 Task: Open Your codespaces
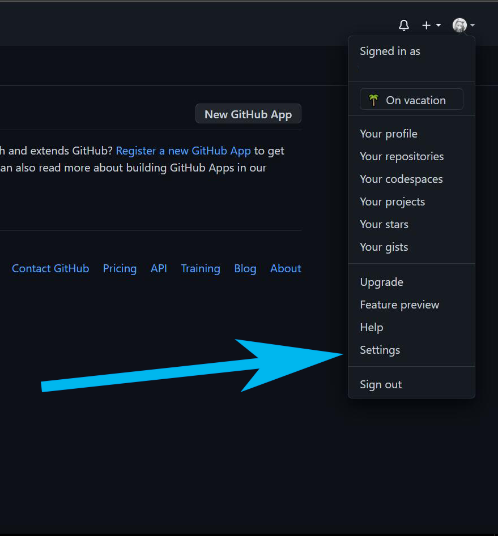point(401,179)
